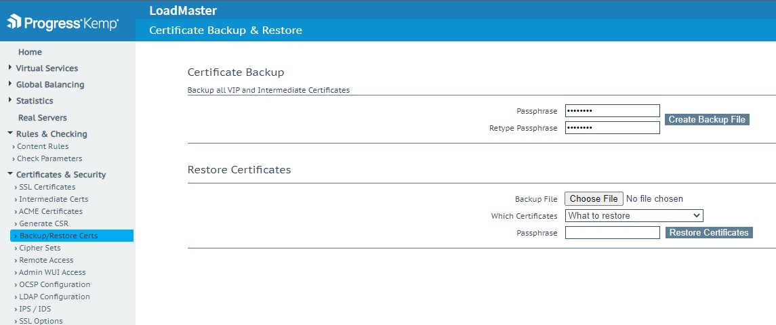Screen dimensions: 776x325
Task: Click Rules & Checking menu label
Action: (x=52, y=134)
